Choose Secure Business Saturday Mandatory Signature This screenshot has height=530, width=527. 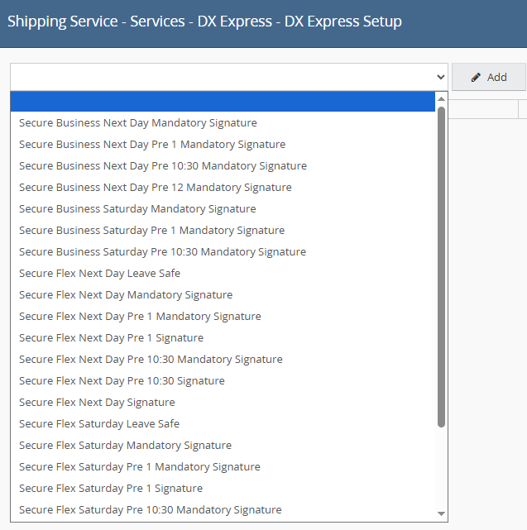pos(137,209)
